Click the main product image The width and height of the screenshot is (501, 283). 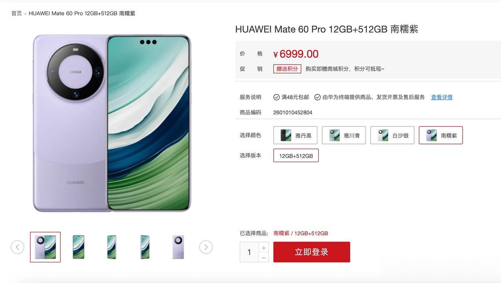(112, 123)
